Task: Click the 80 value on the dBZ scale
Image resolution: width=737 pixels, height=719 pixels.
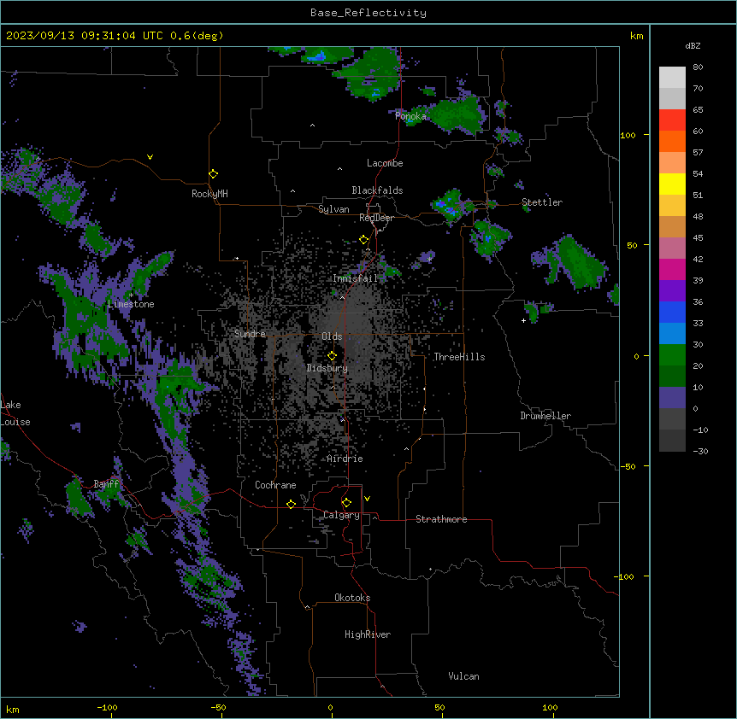Action: coord(698,67)
